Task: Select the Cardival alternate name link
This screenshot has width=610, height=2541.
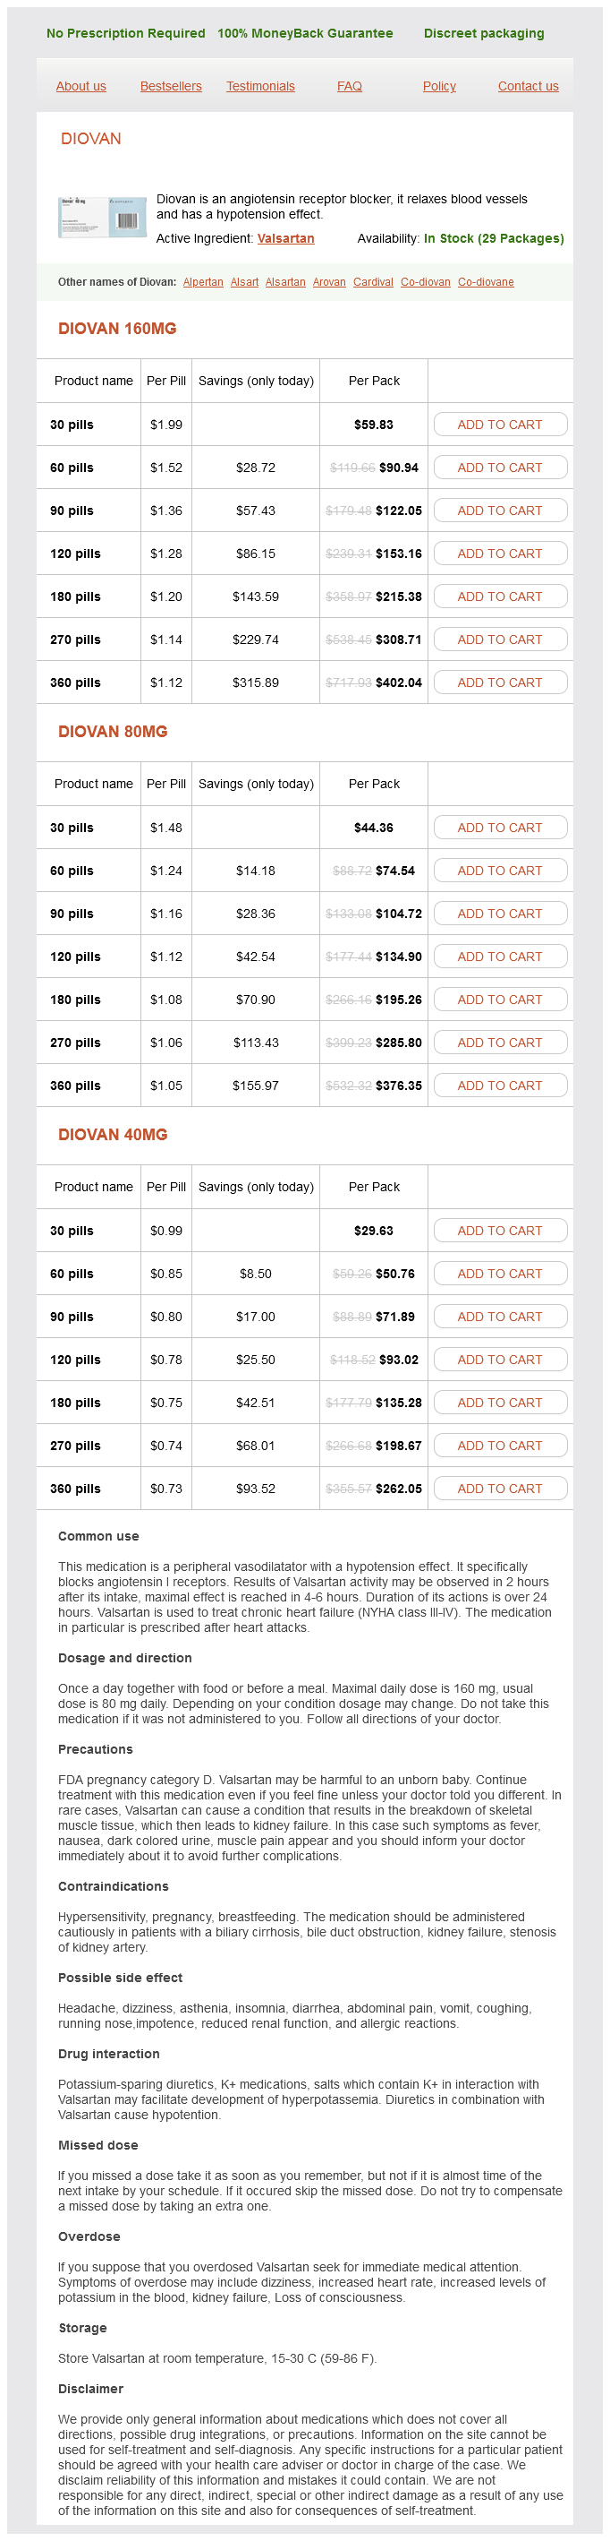Action: (x=372, y=282)
